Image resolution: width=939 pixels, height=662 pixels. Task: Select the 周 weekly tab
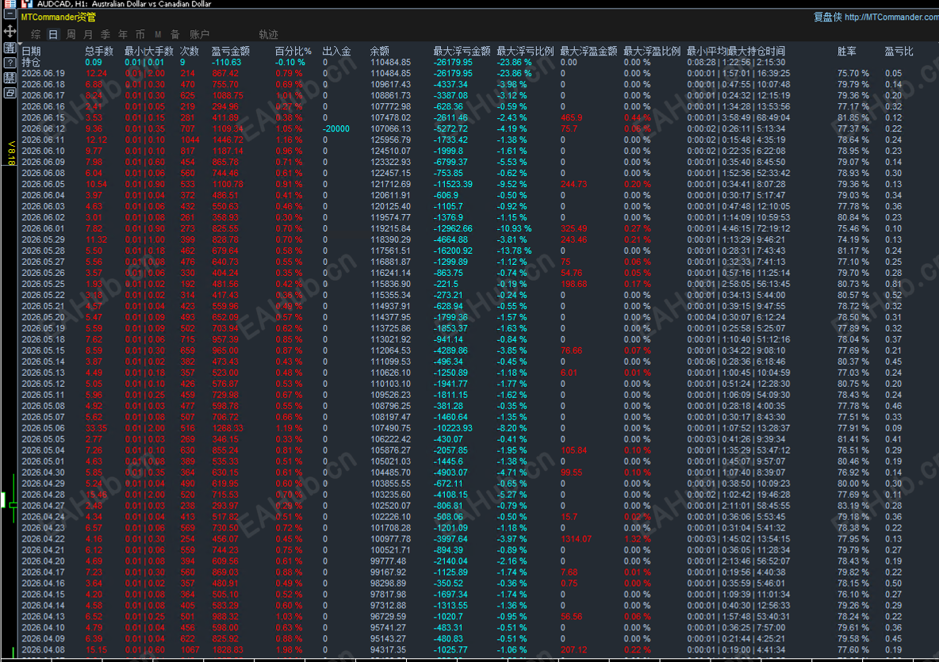[x=71, y=35]
